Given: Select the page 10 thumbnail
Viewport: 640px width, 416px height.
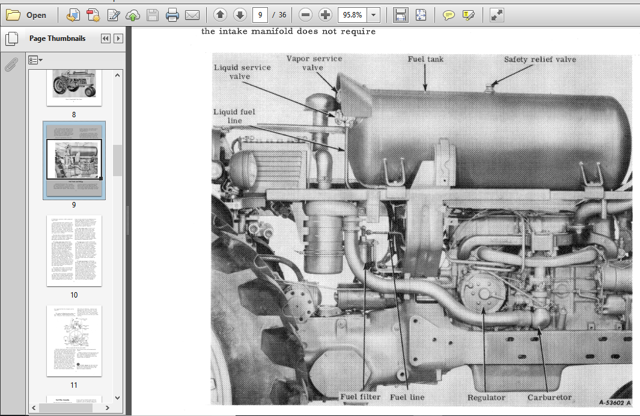Looking at the screenshot, I should (x=74, y=250).
